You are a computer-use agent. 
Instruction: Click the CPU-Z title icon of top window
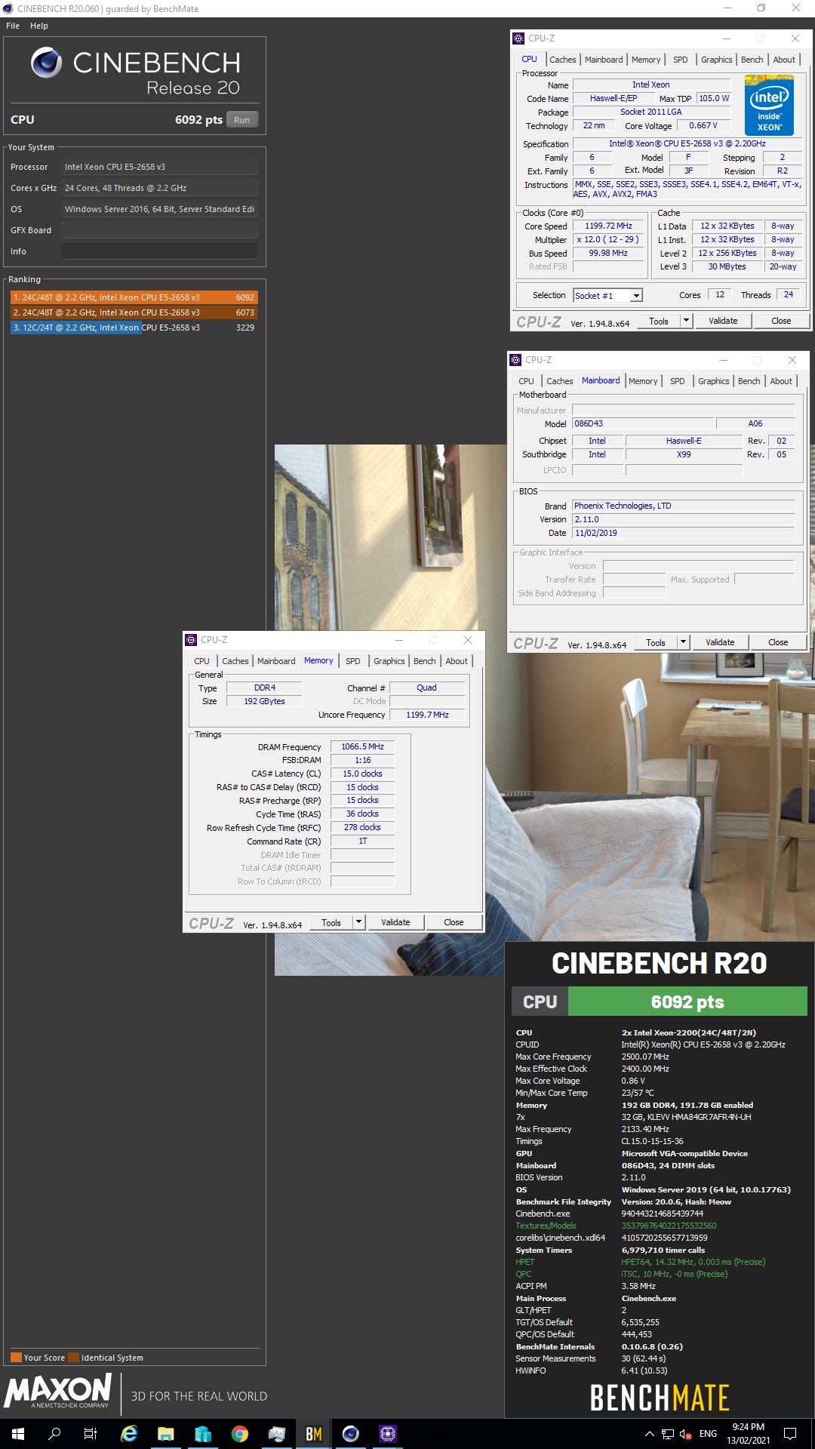518,38
